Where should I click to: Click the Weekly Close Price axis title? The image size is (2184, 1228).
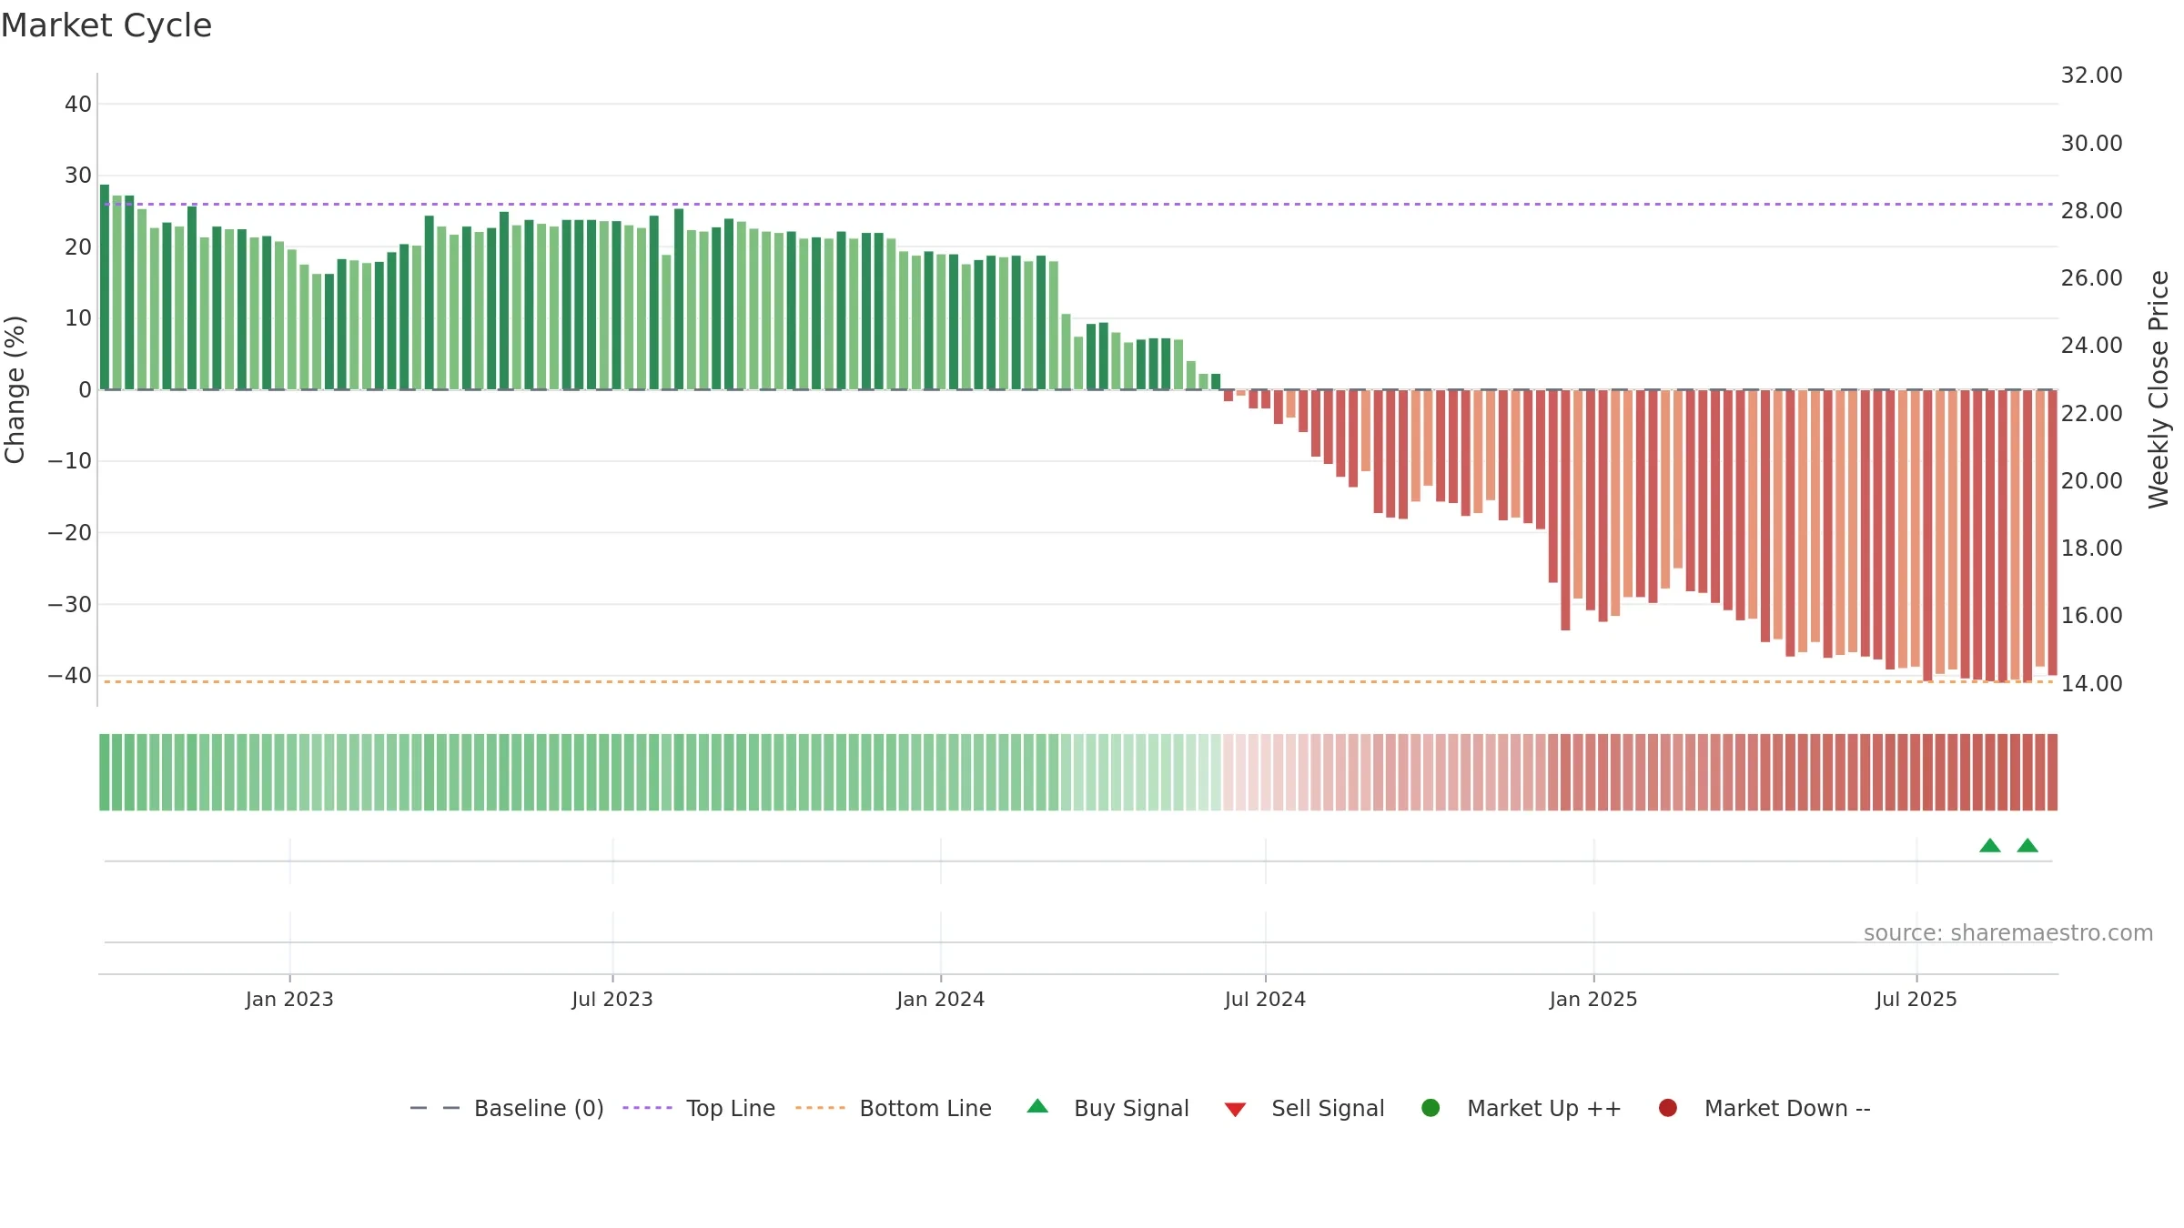(2159, 389)
